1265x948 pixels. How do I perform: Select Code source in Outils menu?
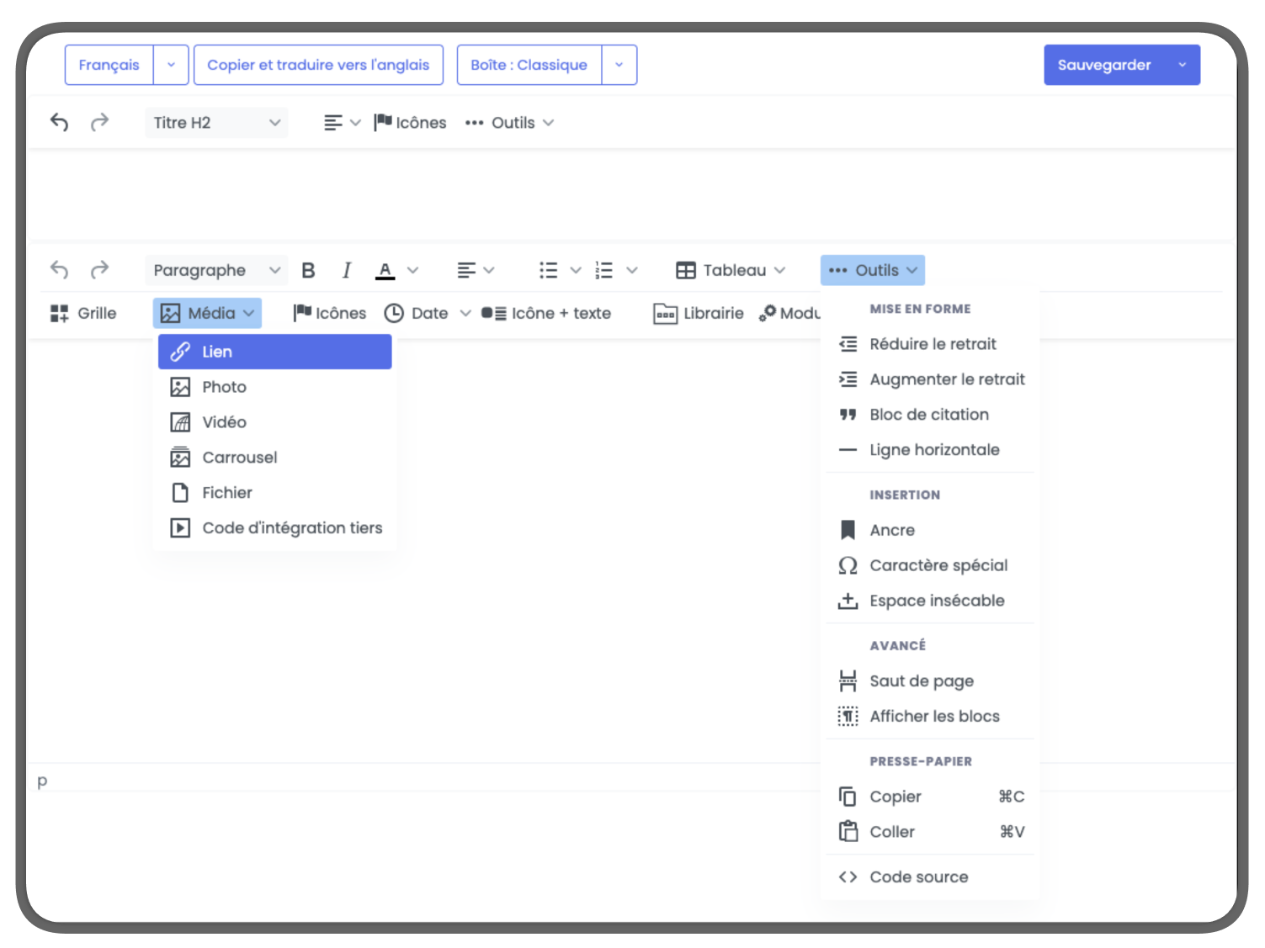click(x=918, y=877)
